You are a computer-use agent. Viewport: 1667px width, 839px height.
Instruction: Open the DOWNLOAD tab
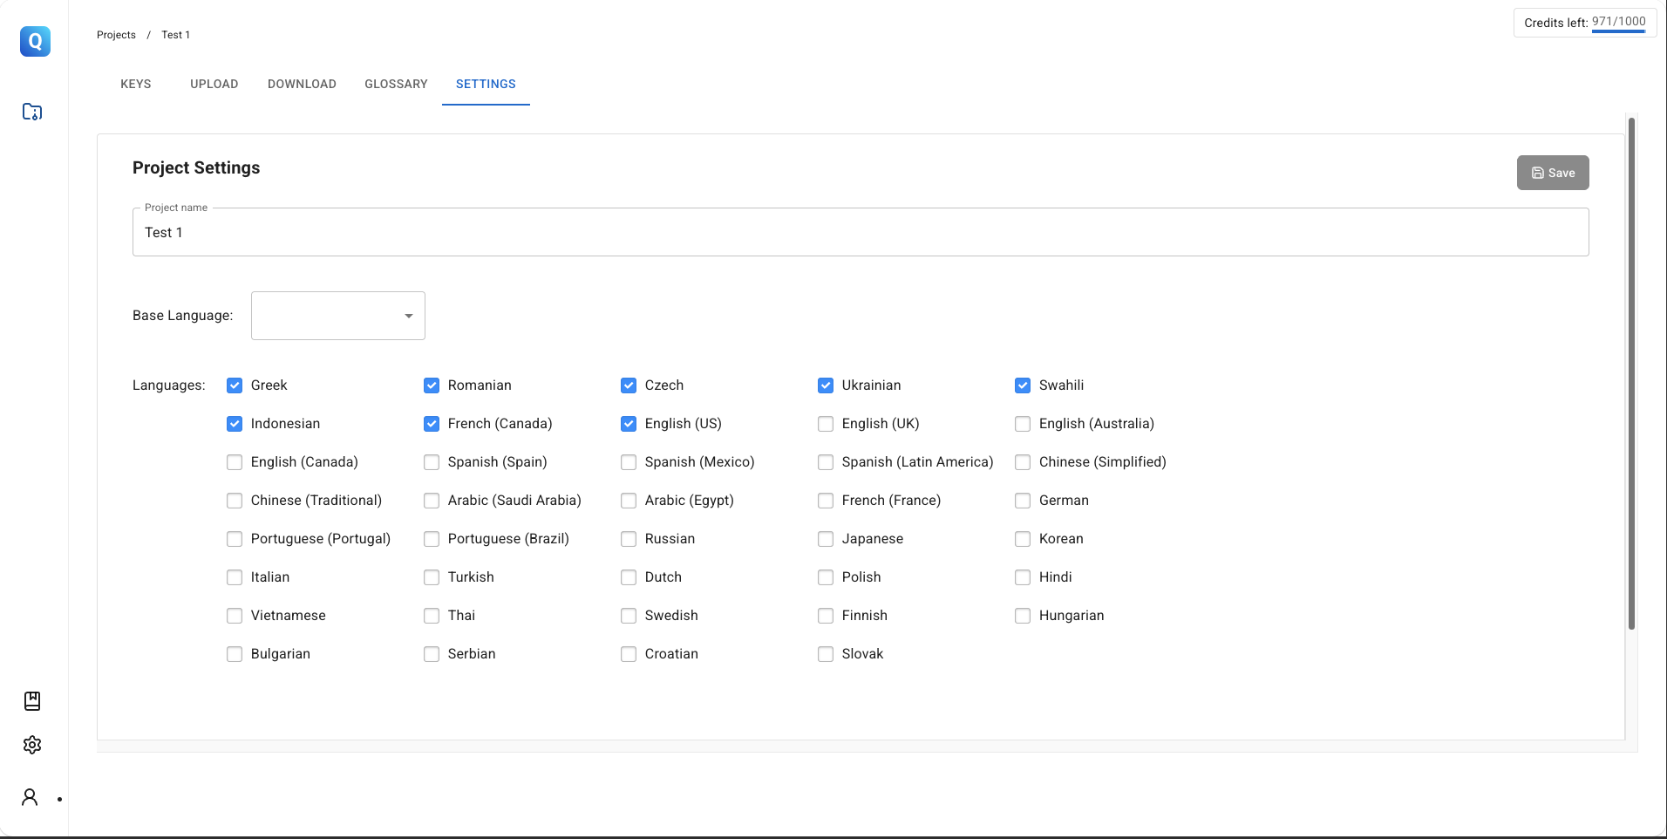point(302,84)
